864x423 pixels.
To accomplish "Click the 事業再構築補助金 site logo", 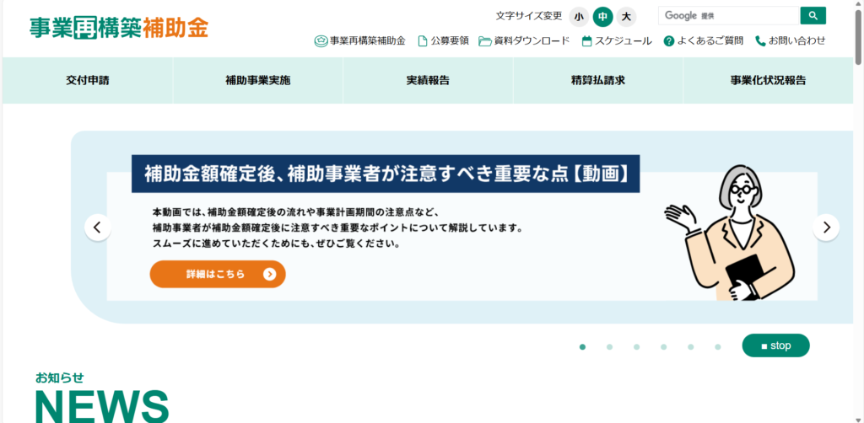I will coord(118,27).
